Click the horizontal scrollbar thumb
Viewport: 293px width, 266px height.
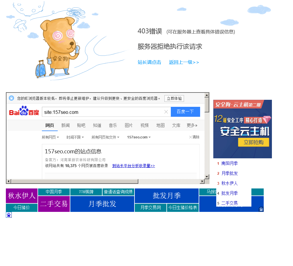click(x=74, y=181)
